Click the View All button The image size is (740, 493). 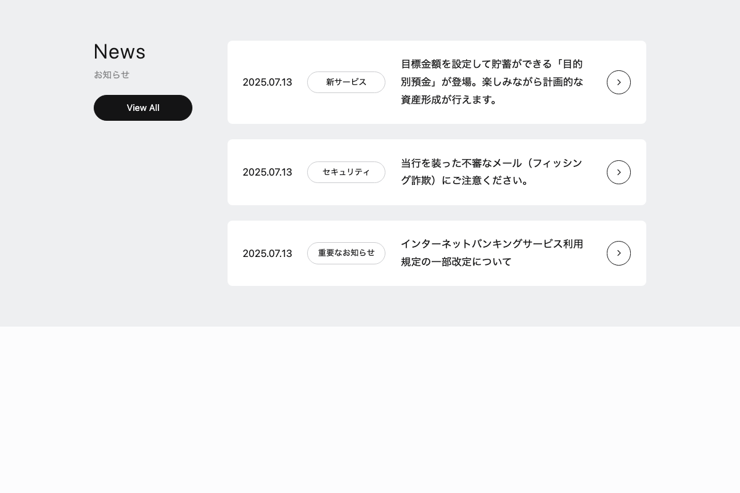[x=143, y=107]
